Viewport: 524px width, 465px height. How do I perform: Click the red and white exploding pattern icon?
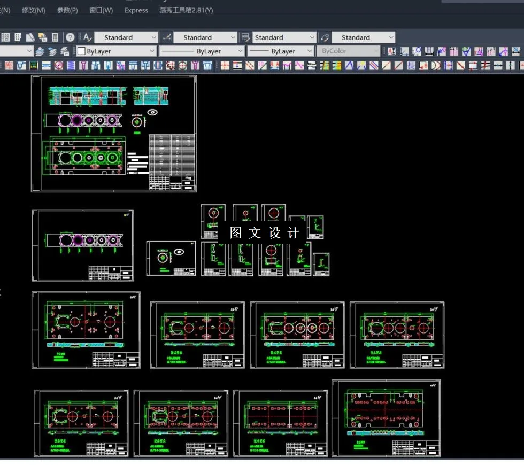[x=170, y=65]
